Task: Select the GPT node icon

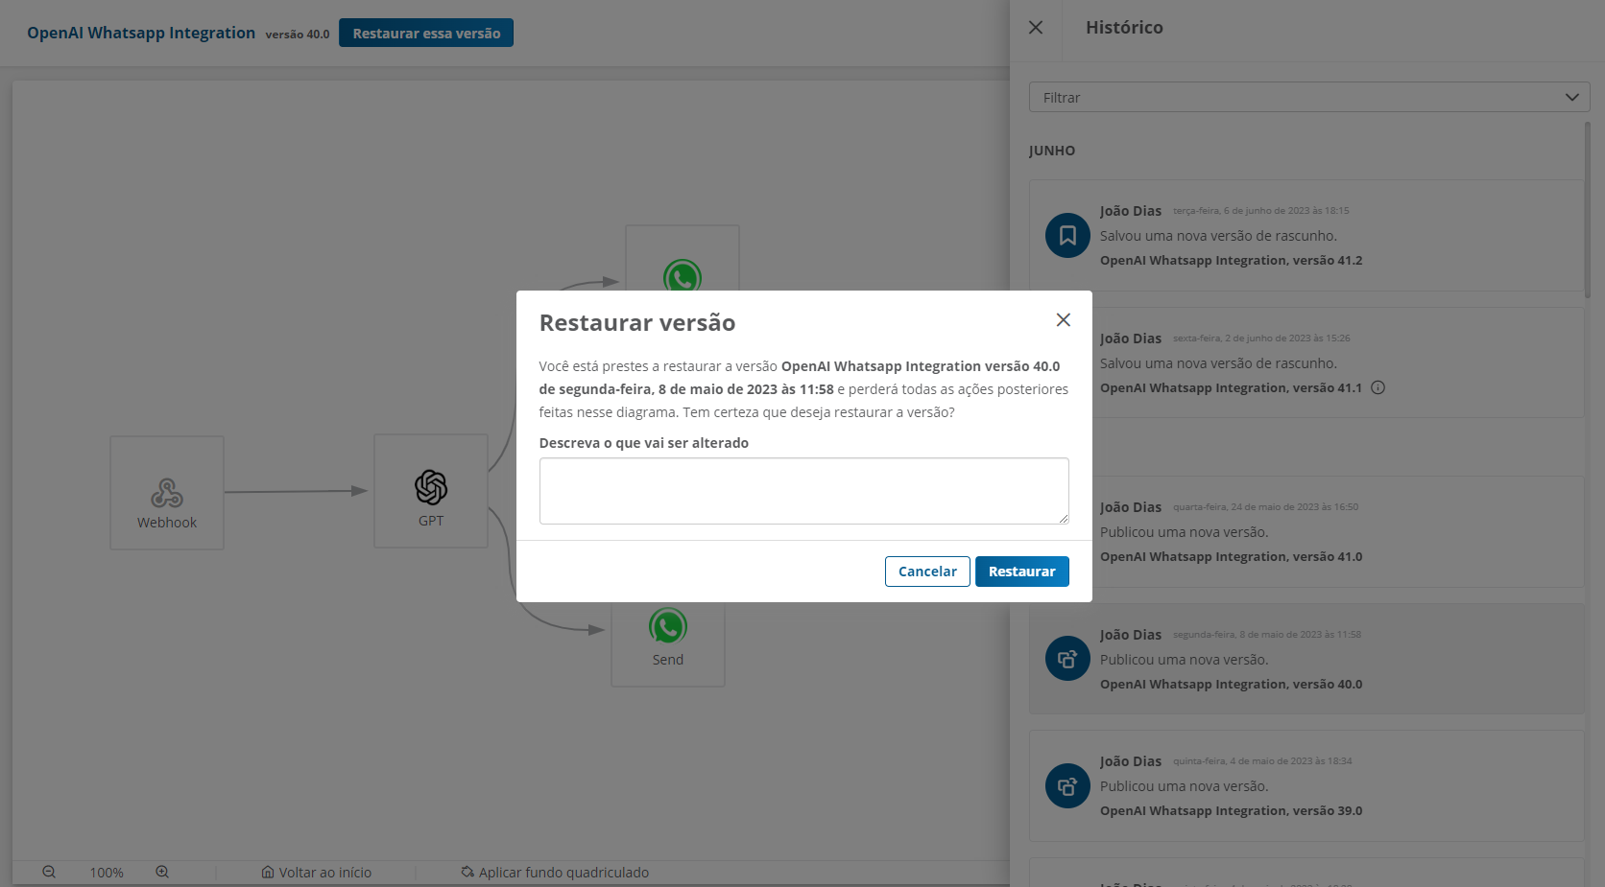Action: point(431,487)
